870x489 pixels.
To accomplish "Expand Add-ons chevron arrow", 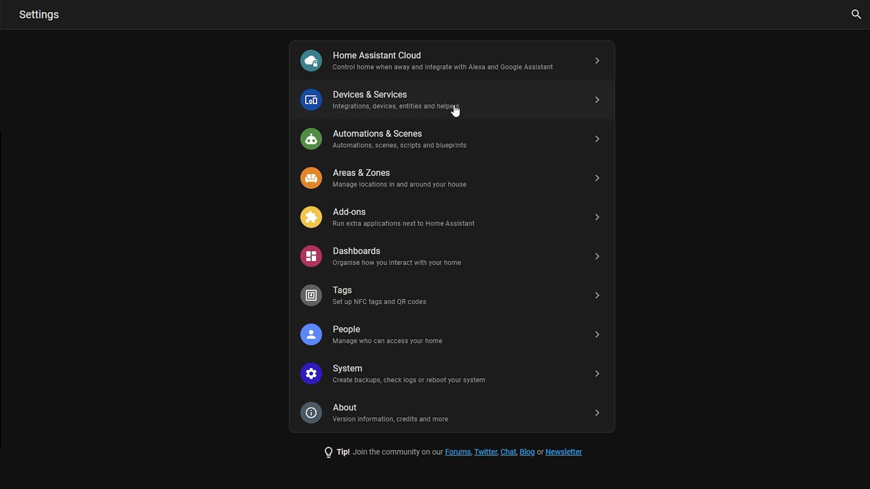I will pos(597,217).
